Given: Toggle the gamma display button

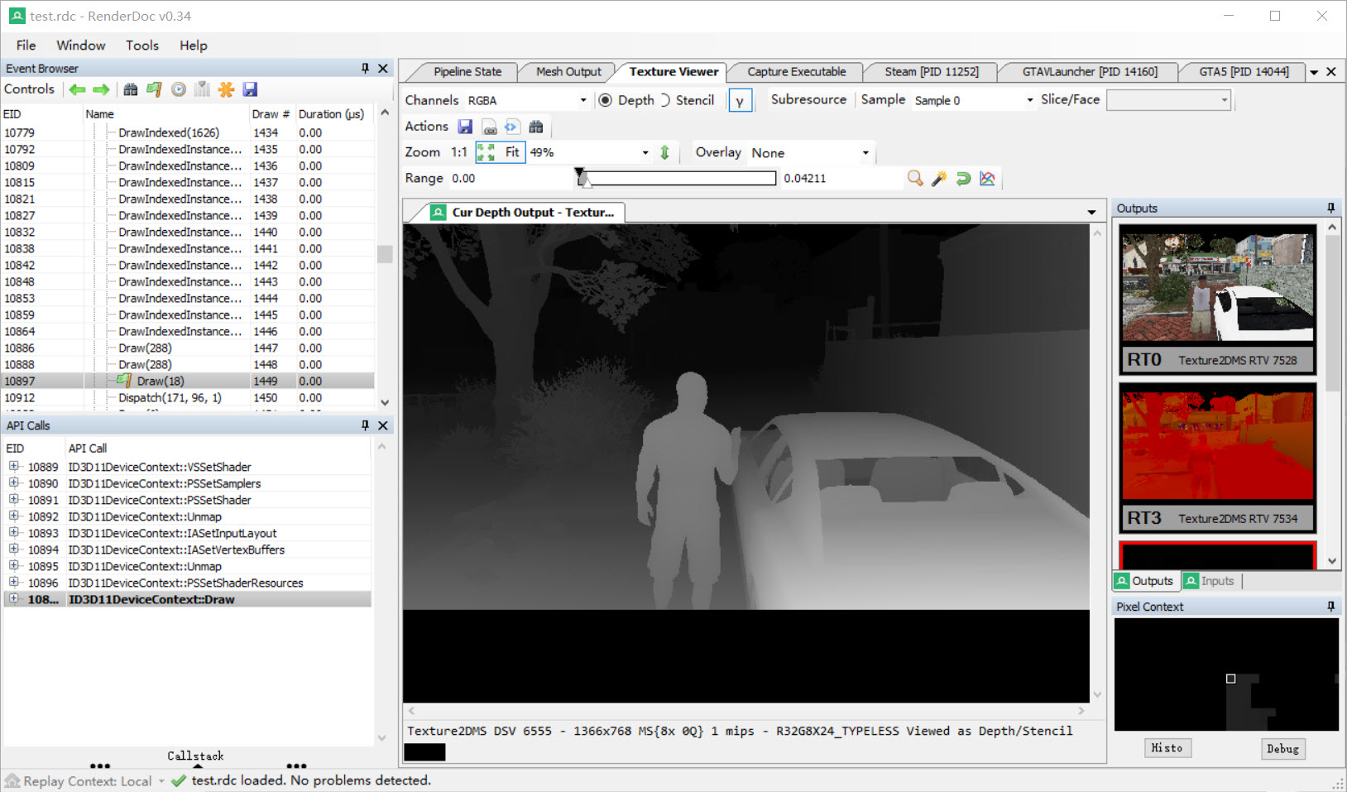Looking at the screenshot, I should tap(740, 101).
